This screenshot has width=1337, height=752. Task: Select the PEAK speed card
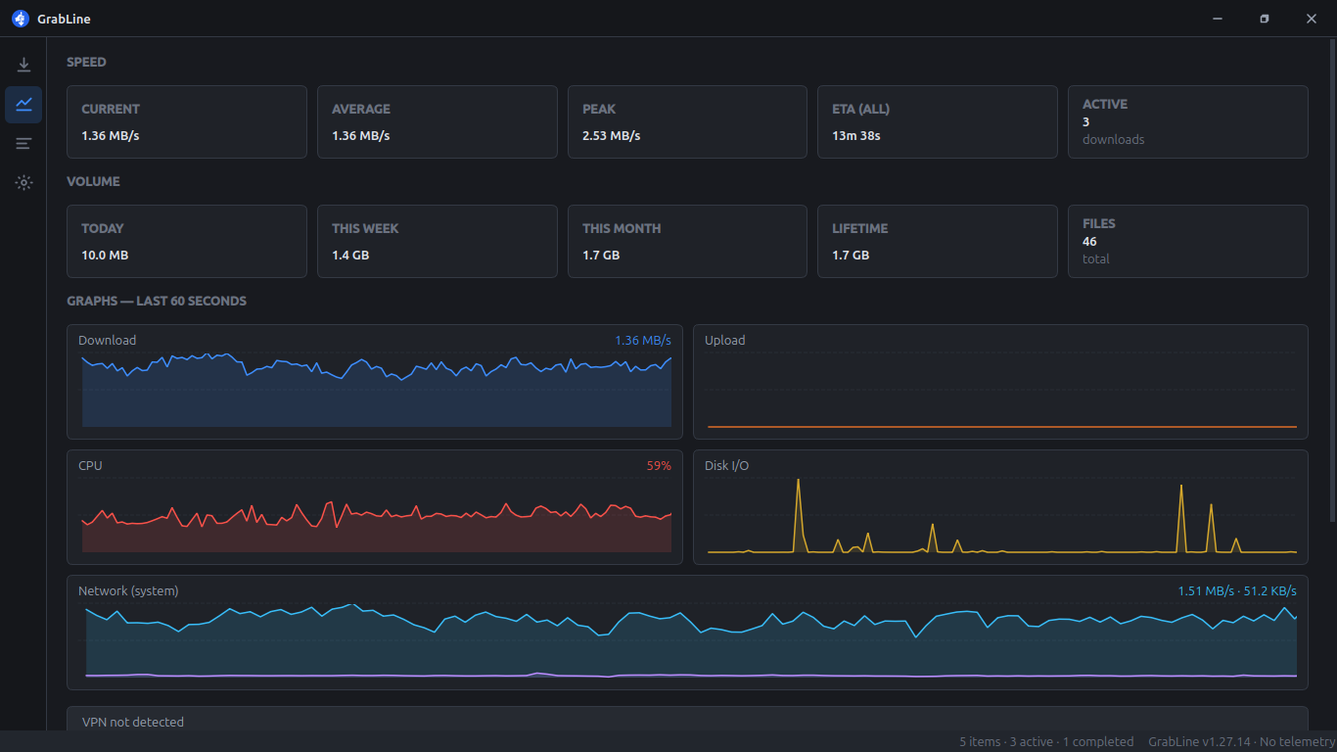(687, 121)
